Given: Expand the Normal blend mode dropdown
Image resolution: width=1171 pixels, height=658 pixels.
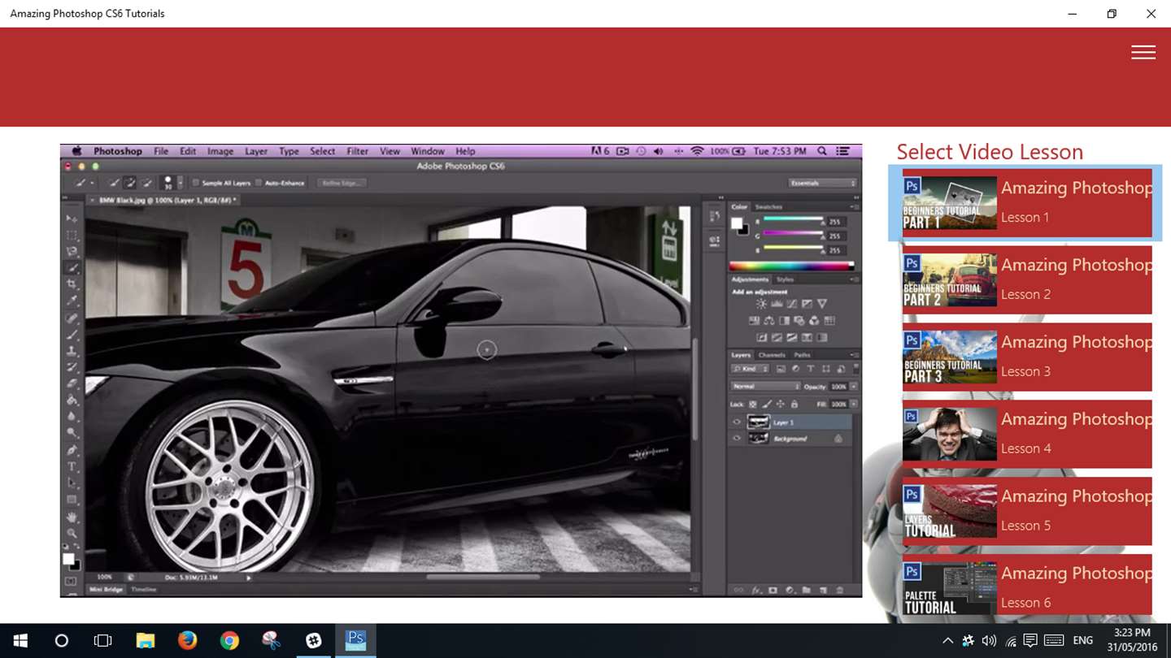Looking at the screenshot, I should [764, 387].
